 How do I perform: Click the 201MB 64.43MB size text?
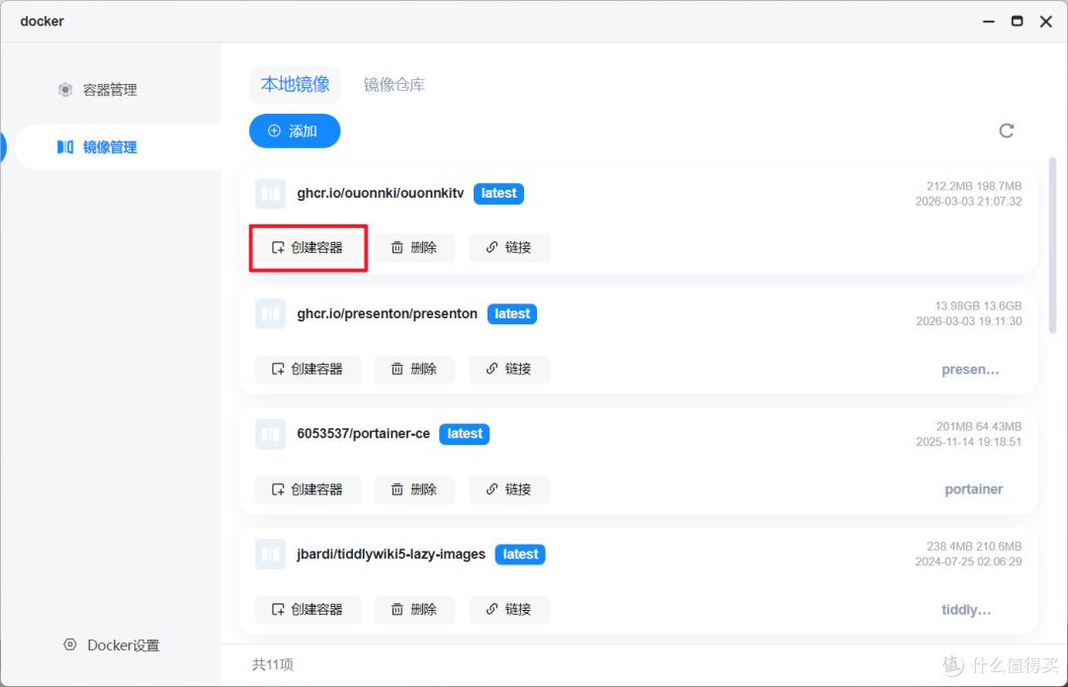click(x=979, y=426)
